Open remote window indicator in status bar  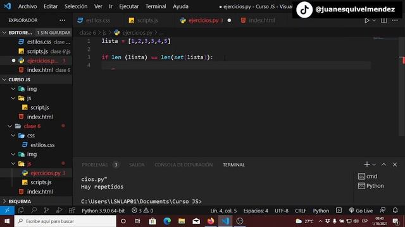pyautogui.click(x=7, y=211)
